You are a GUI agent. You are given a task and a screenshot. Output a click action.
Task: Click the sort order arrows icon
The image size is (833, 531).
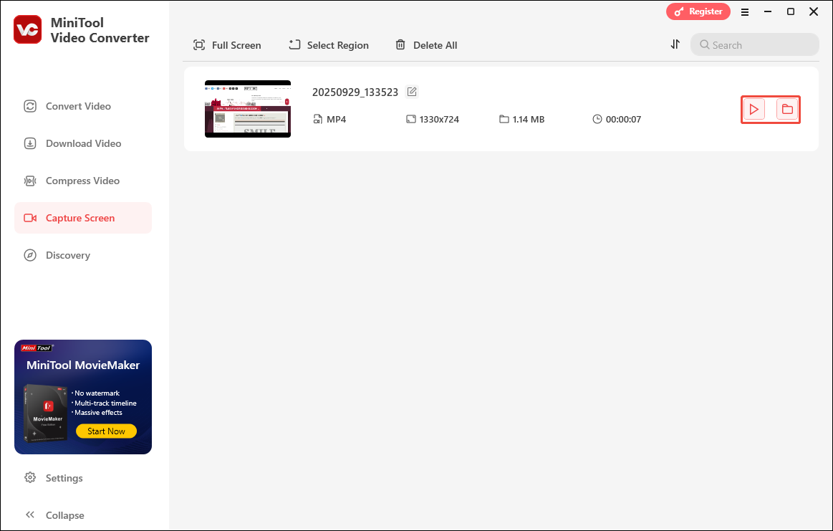pyautogui.click(x=675, y=44)
